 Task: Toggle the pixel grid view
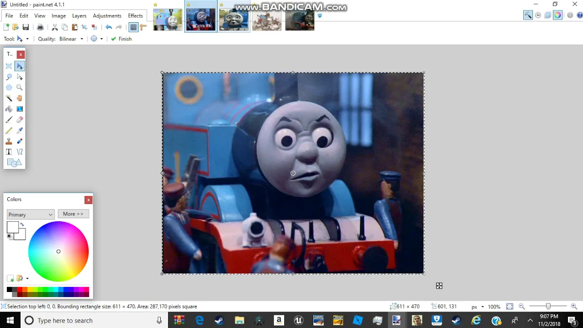133,27
